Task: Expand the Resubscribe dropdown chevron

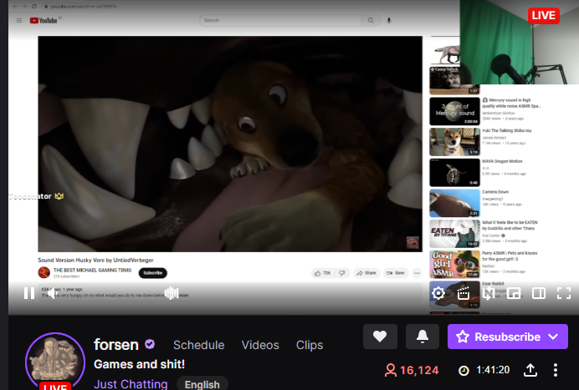Action: [553, 337]
